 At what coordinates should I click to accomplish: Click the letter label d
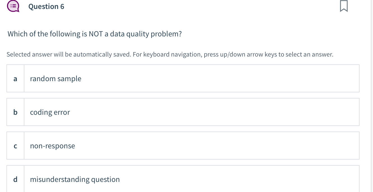[15, 179]
